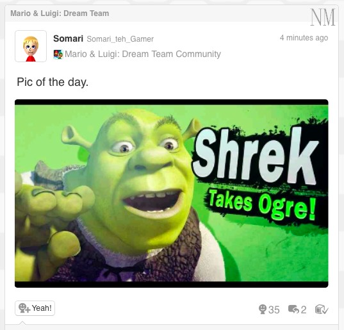Open the Shrek screenshot image
The image size is (344, 330).
point(172,194)
